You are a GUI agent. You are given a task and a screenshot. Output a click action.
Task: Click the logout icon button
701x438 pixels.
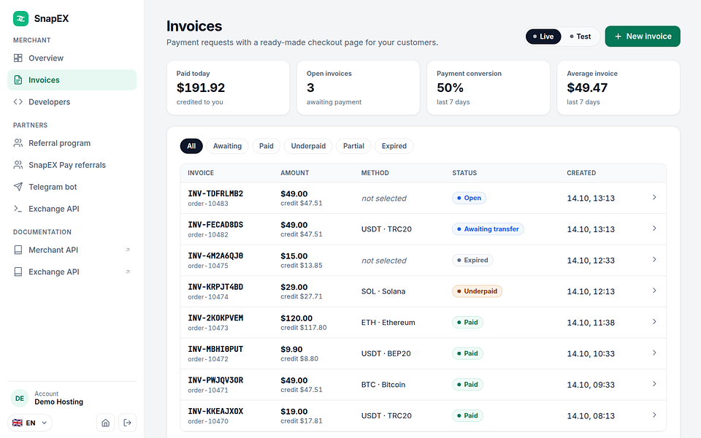(127, 423)
